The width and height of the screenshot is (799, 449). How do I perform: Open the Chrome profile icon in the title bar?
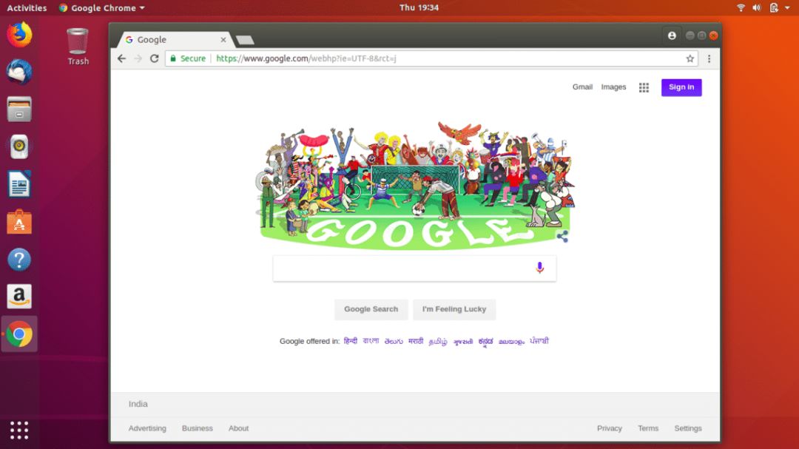[672, 36]
